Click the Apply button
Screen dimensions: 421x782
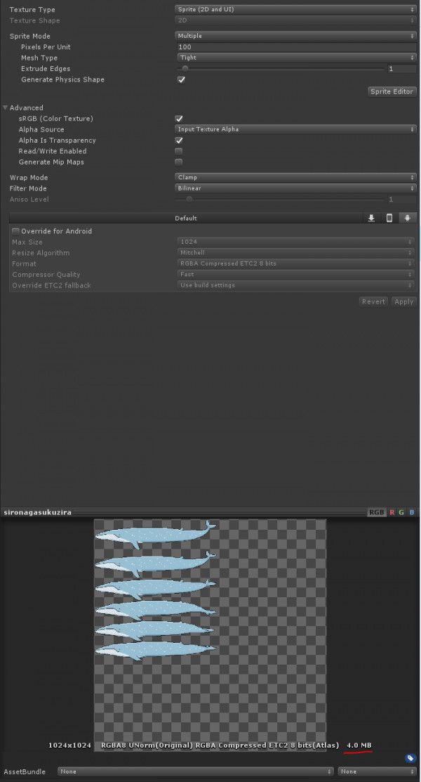coord(404,301)
